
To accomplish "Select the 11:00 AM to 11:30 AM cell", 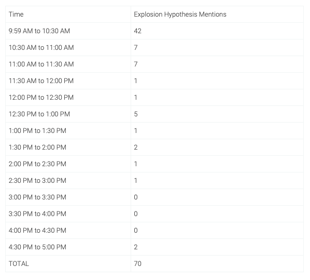I will pyautogui.click(x=68, y=64).
